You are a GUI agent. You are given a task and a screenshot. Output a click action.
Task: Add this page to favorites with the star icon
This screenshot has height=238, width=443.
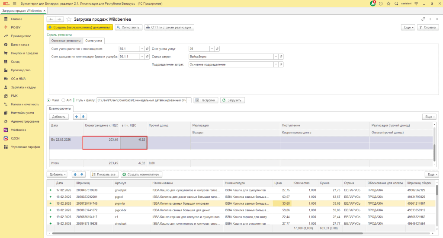coord(69,19)
